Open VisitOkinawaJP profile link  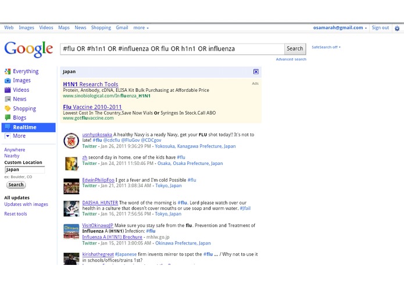[98, 225]
